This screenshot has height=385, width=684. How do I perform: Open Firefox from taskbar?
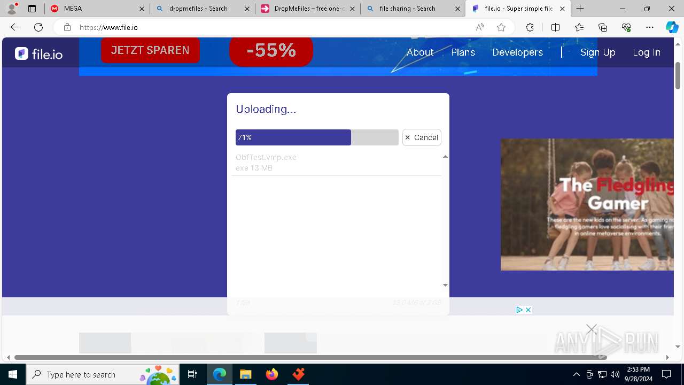[272, 374]
